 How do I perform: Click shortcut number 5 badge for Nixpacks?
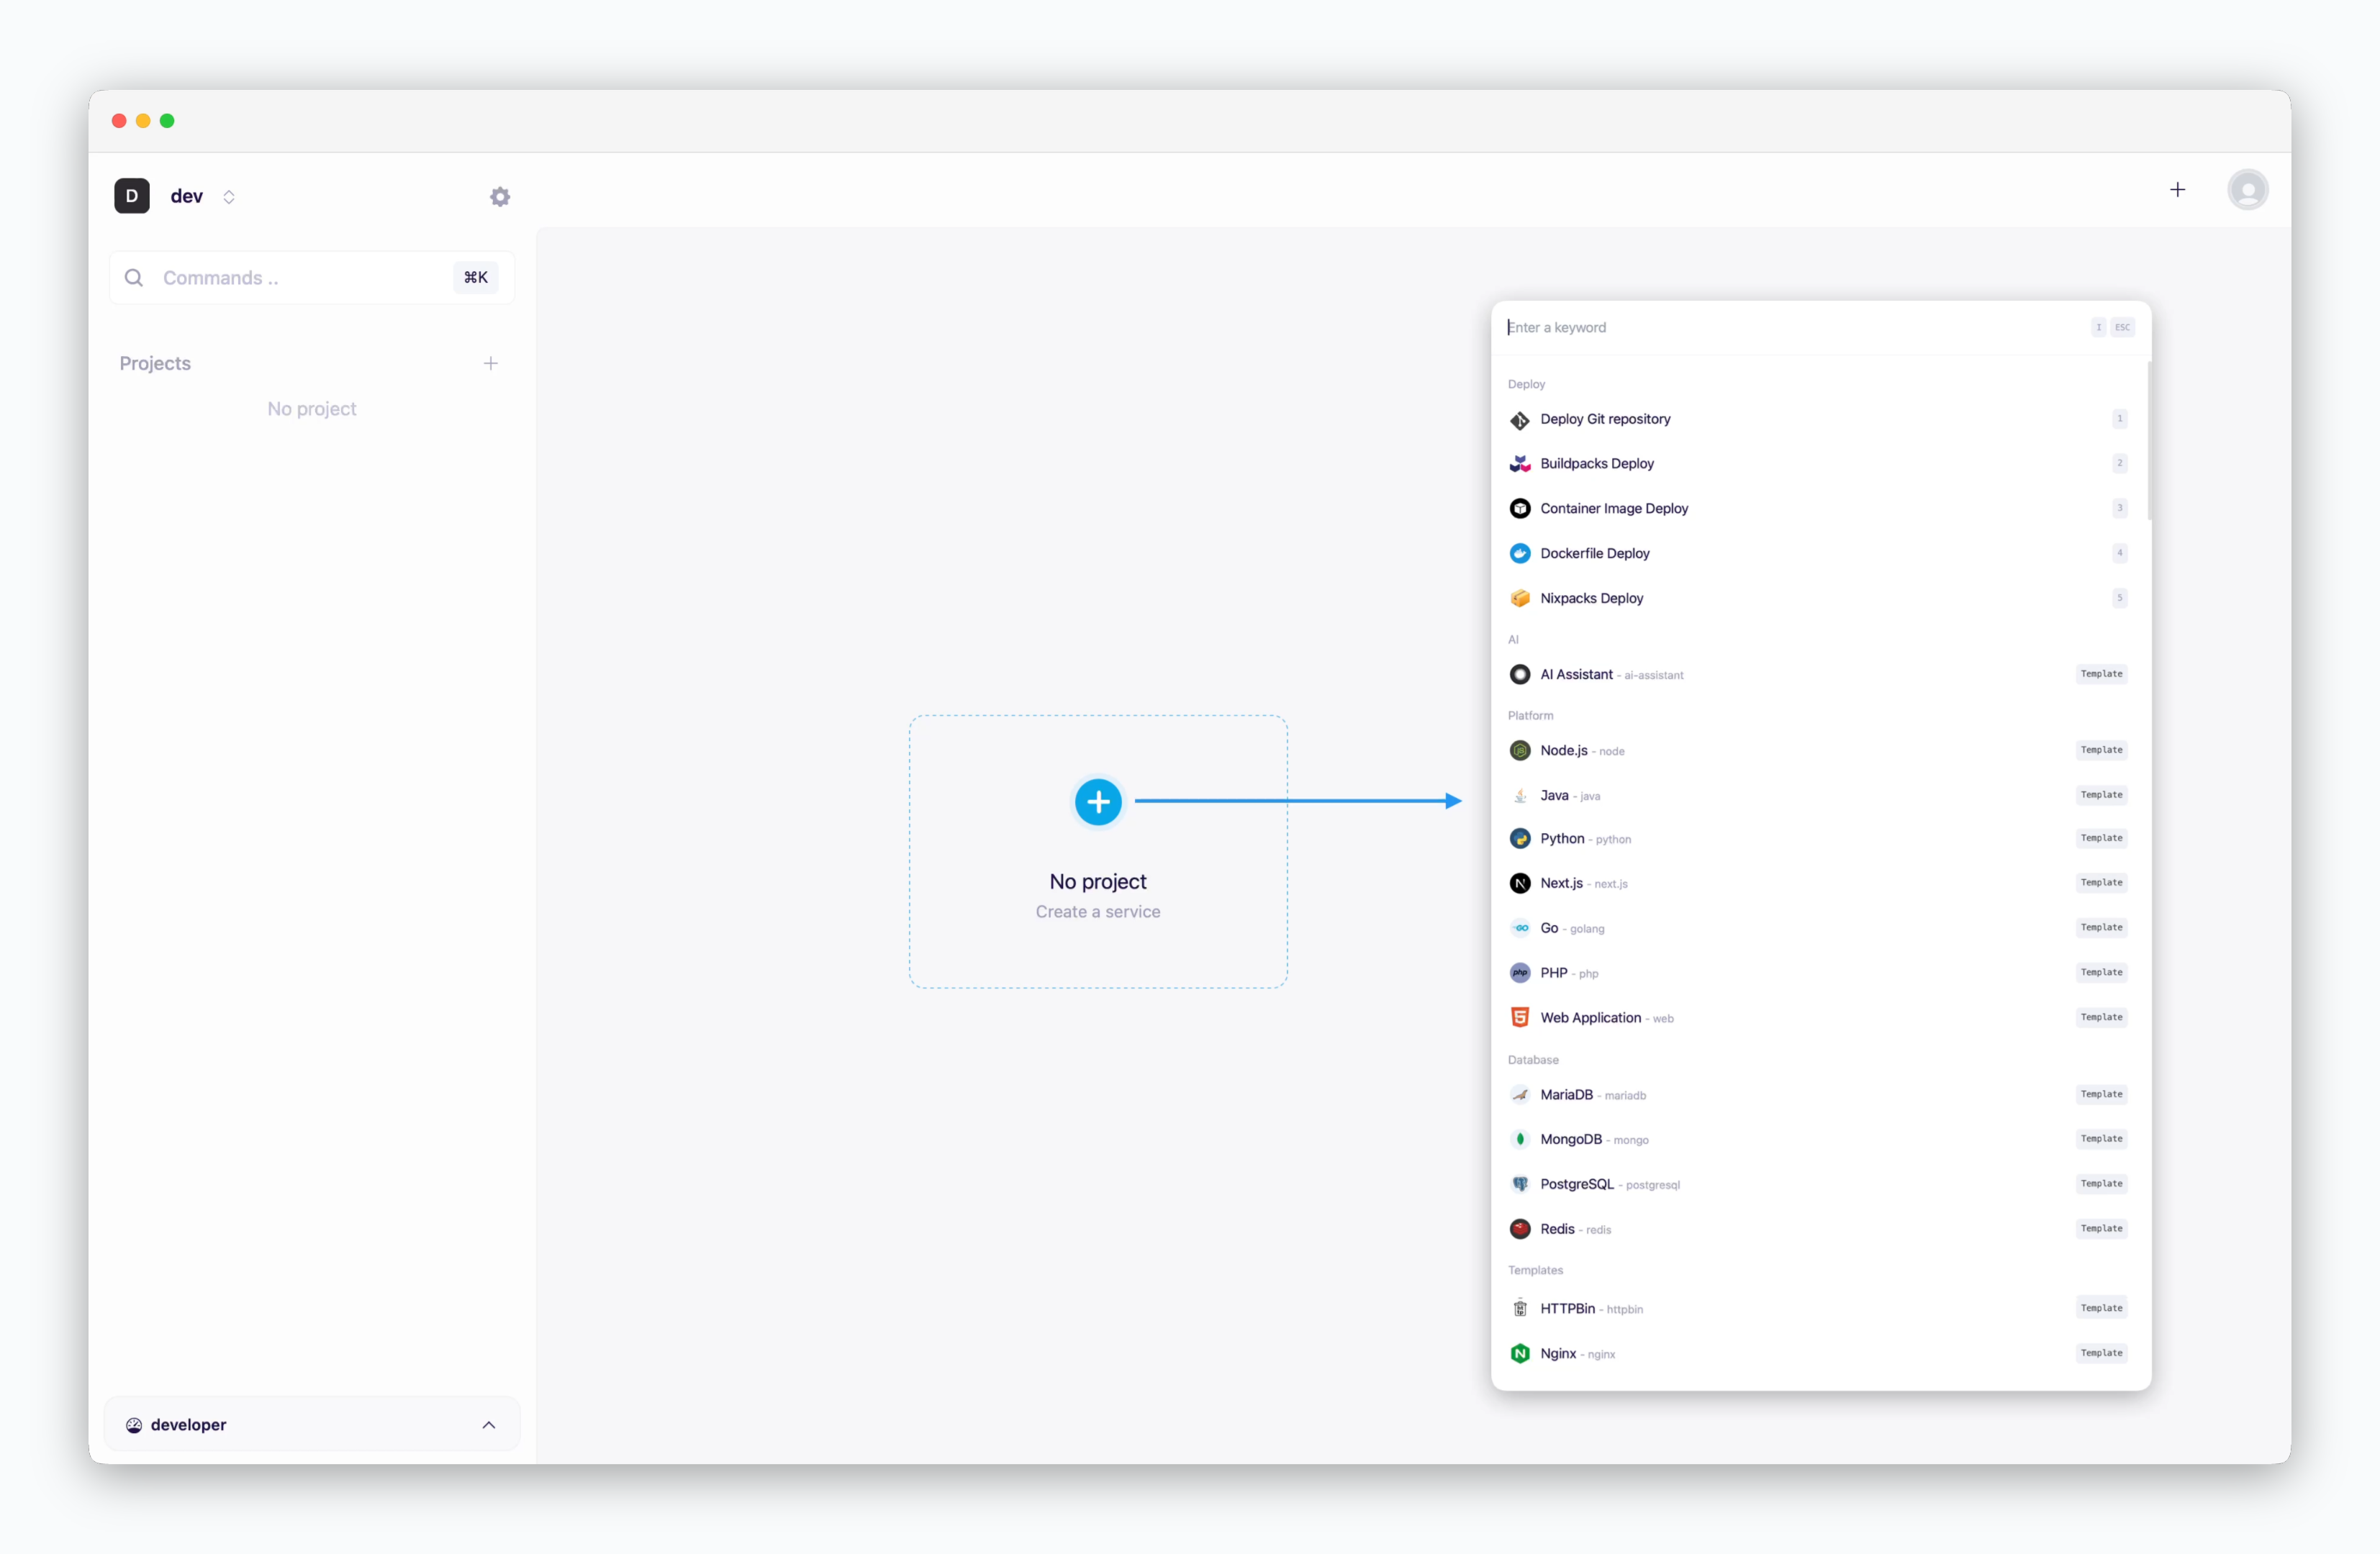point(2119,598)
